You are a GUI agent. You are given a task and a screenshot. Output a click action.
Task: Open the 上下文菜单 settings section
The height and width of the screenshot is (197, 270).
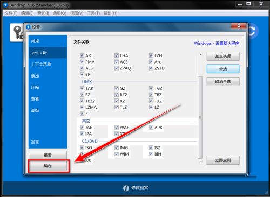tap(48, 64)
